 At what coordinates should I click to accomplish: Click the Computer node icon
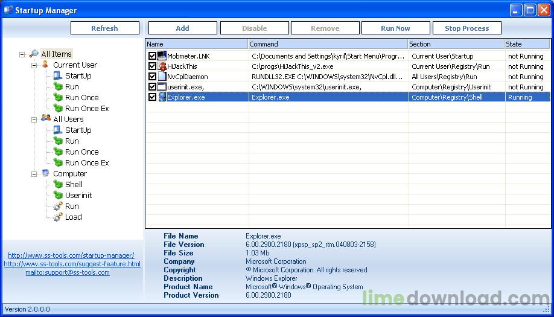click(x=46, y=173)
